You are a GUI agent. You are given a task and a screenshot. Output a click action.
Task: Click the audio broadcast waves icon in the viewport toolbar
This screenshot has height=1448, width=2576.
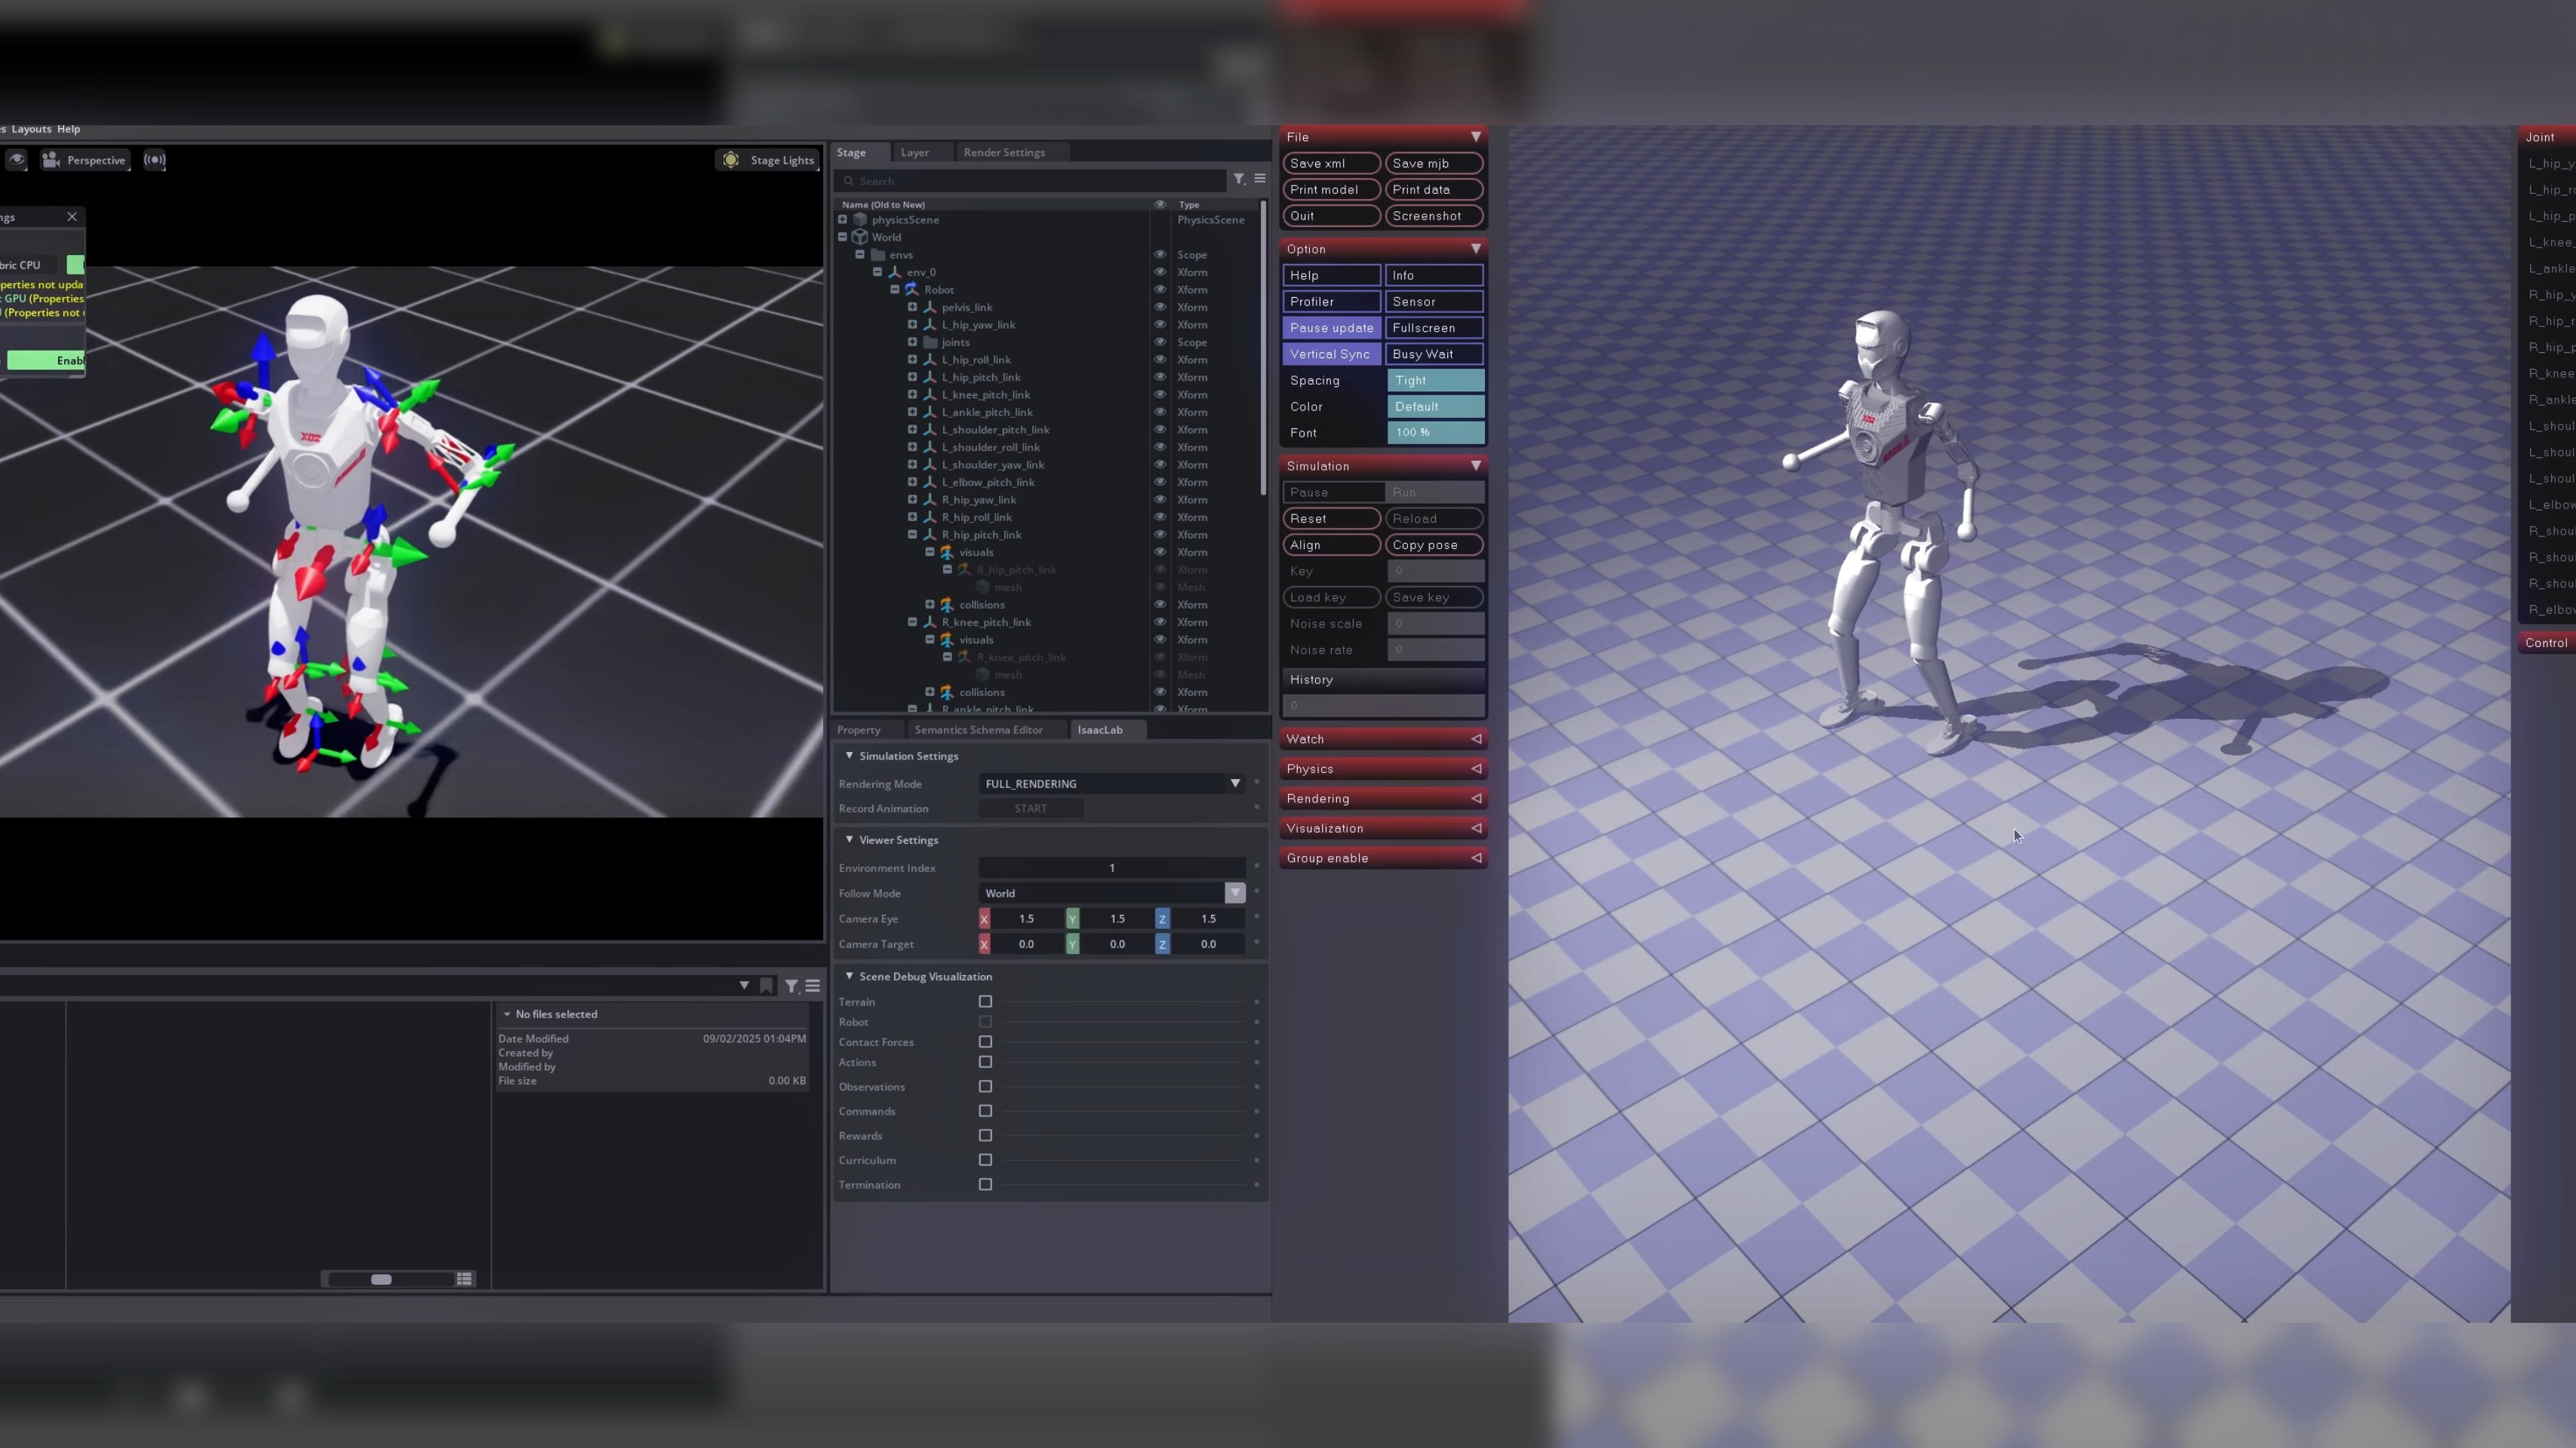coord(154,160)
